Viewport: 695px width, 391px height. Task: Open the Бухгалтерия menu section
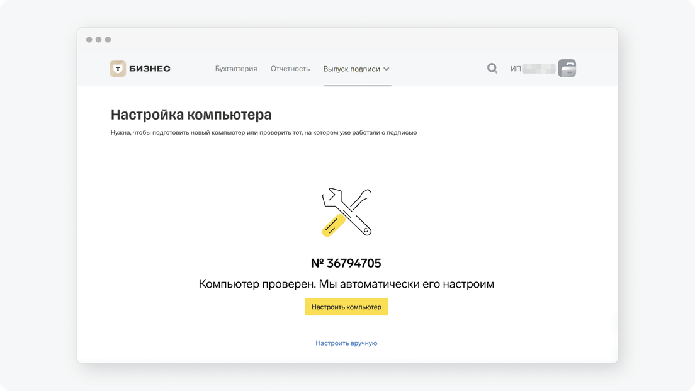pyautogui.click(x=236, y=69)
